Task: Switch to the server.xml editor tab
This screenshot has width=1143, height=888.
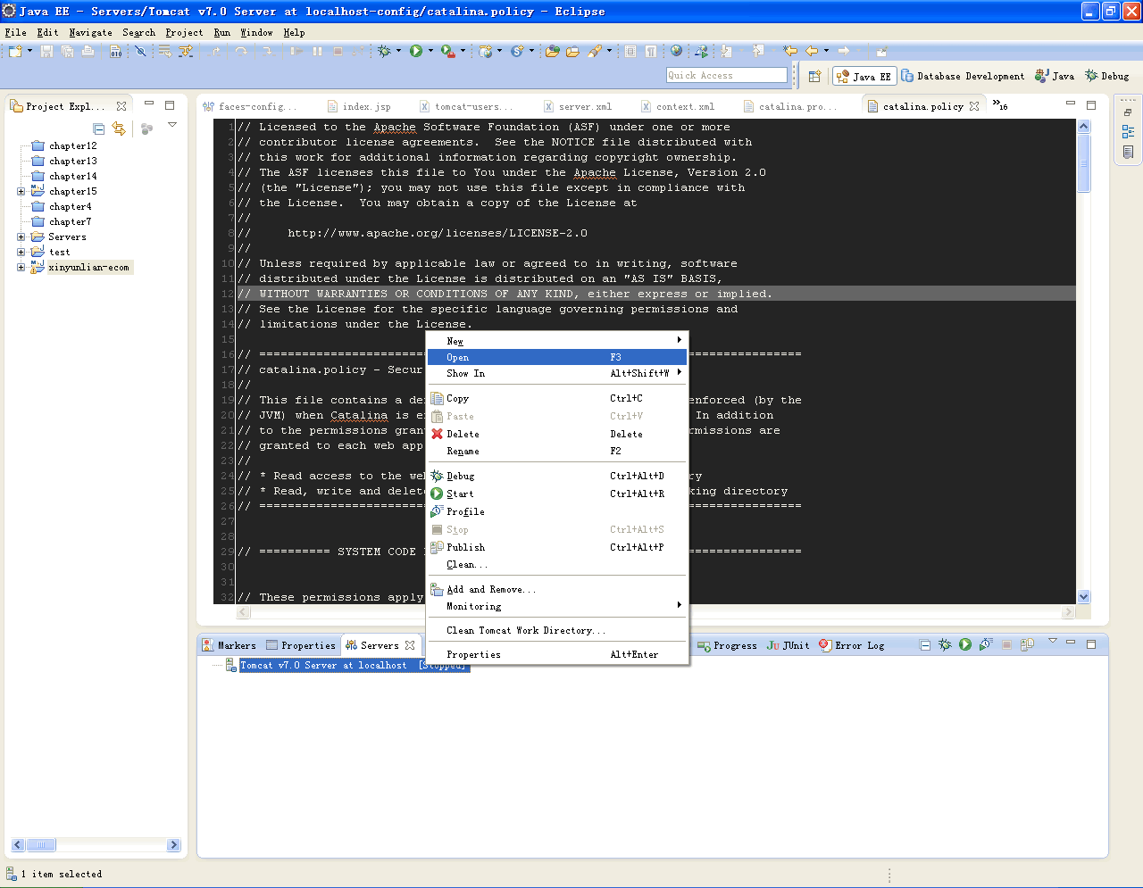Action: pyautogui.click(x=578, y=106)
